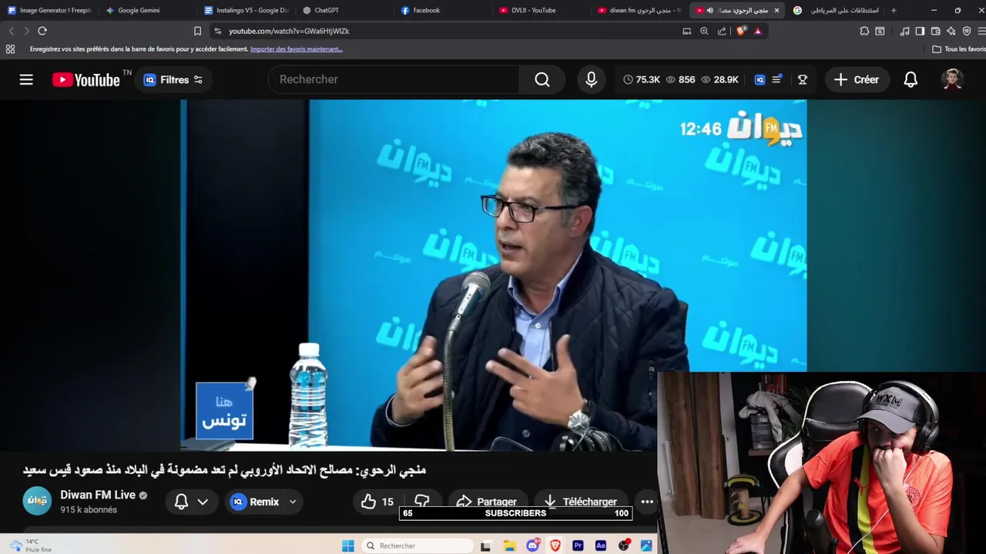986x554 pixels.
Task: Toggle the browser sidebar panel
Action: 920,31
